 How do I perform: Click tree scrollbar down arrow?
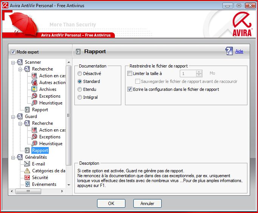(69, 185)
